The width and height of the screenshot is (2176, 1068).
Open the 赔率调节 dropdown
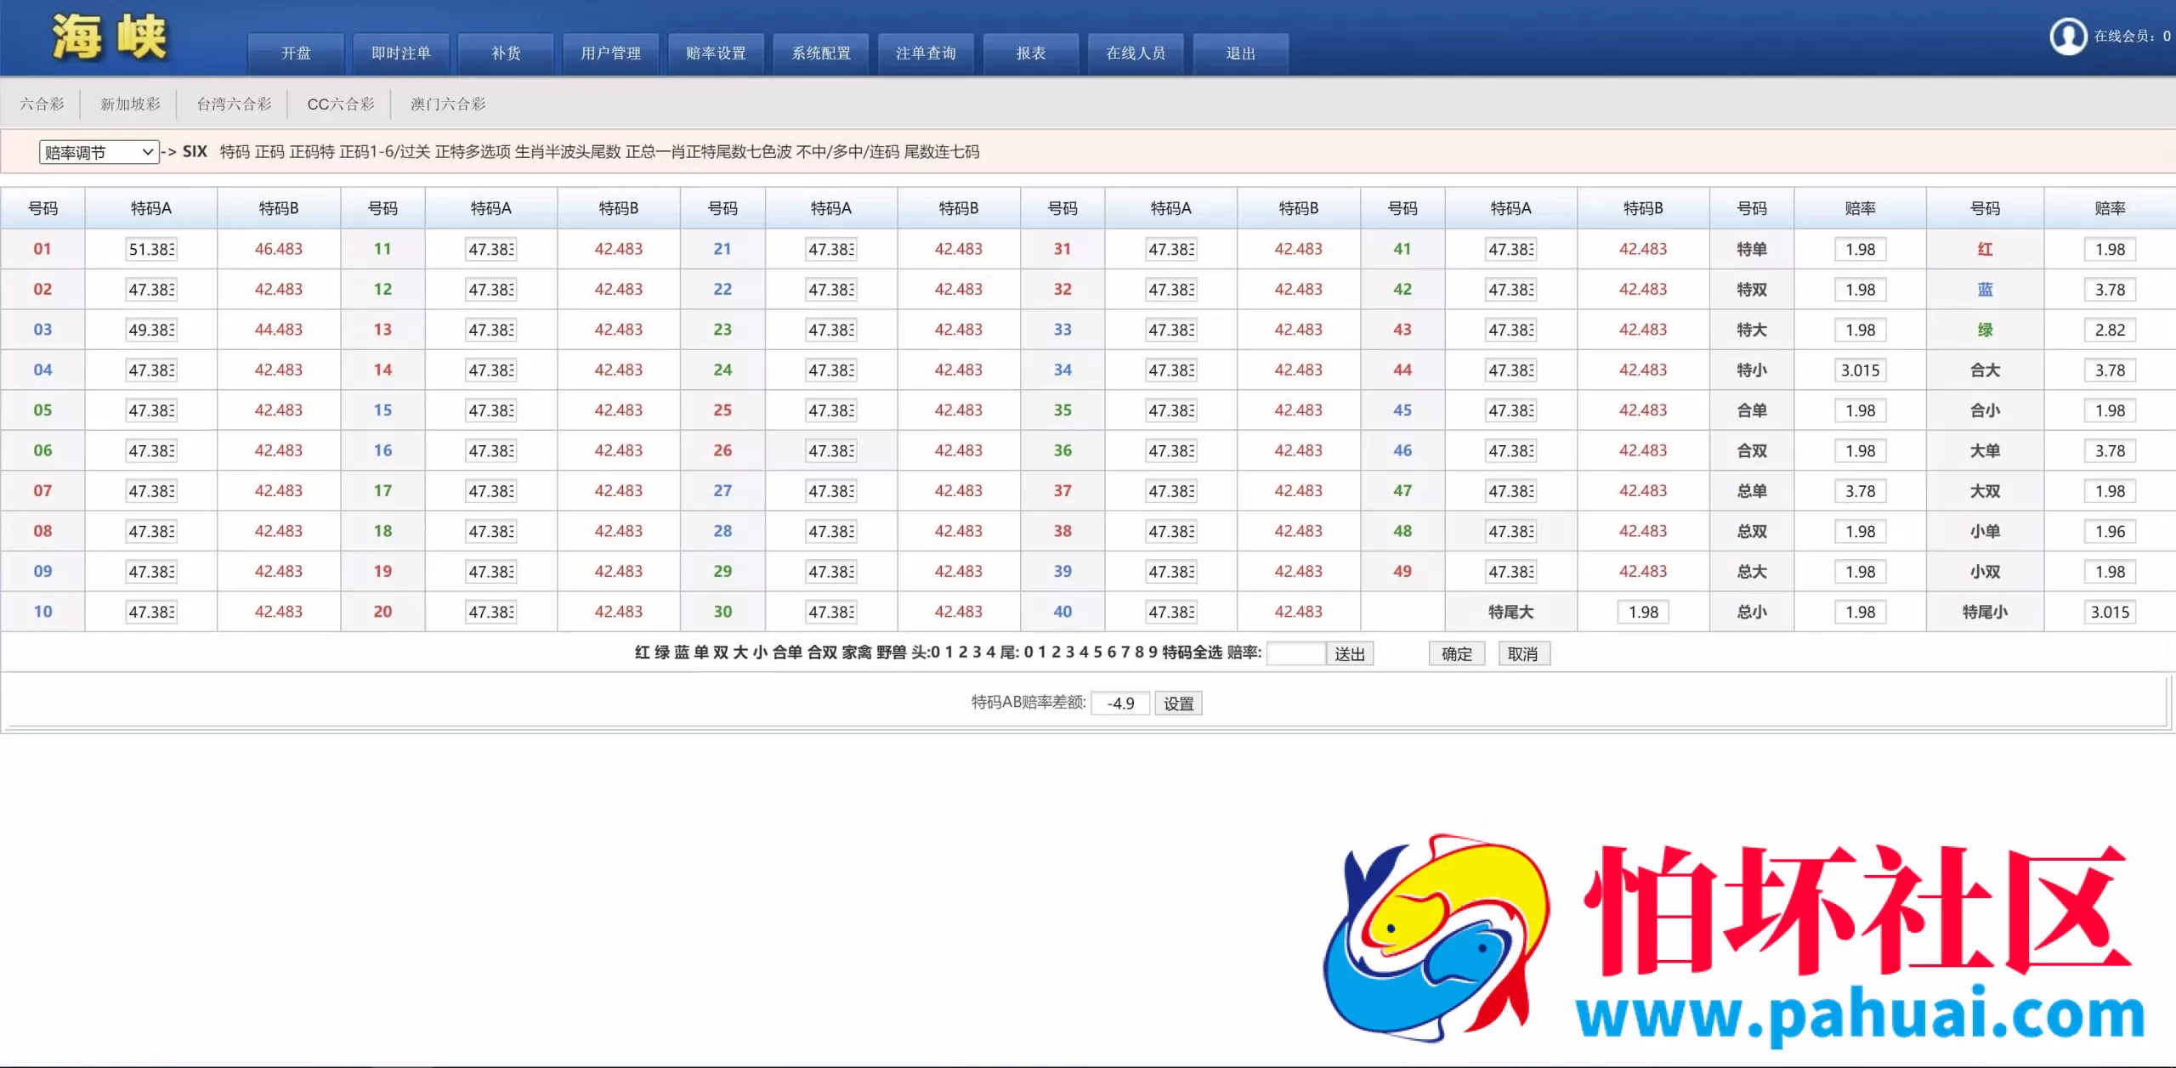pyautogui.click(x=99, y=152)
